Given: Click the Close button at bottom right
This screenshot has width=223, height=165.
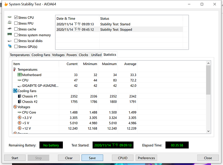Looking at the screenshot, I should [208, 158].
